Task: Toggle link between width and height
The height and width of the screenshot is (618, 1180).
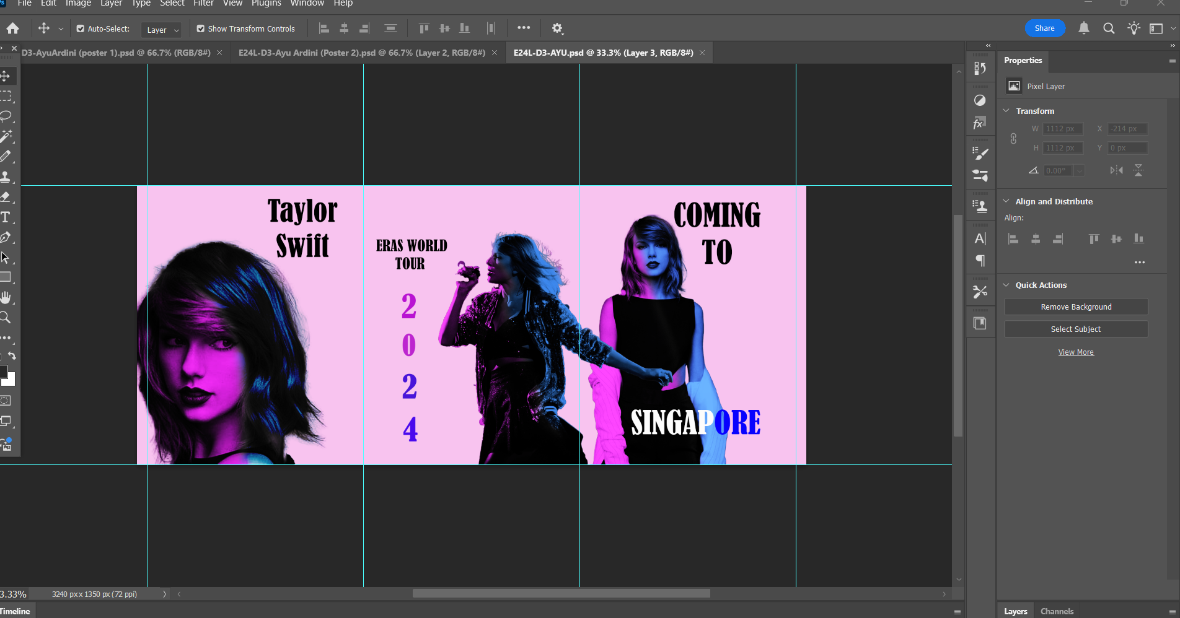Action: coord(1013,138)
